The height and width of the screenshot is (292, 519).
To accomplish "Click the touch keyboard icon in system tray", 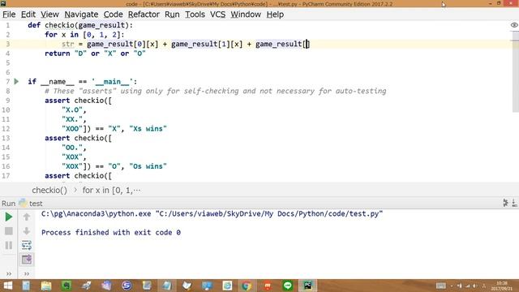I will tap(441, 286).
